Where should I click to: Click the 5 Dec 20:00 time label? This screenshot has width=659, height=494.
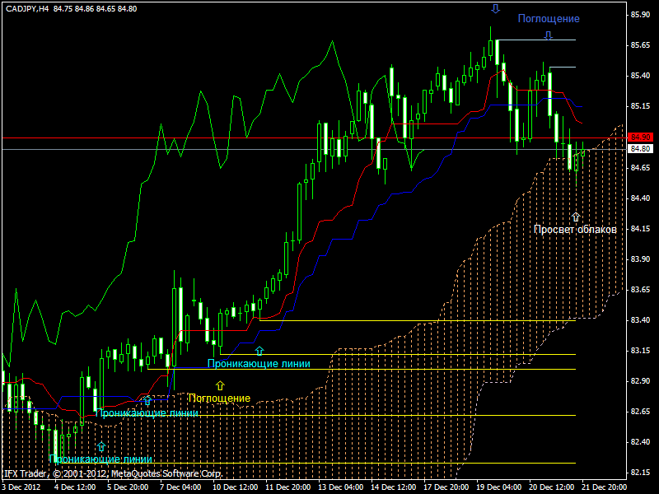pos(128,487)
